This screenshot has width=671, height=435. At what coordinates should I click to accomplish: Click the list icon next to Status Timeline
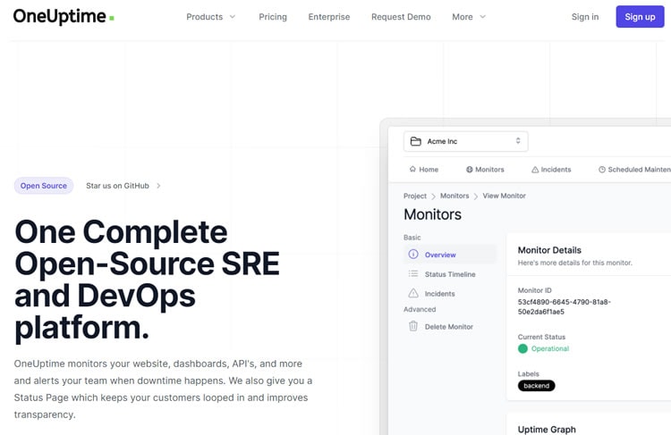[x=413, y=273]
